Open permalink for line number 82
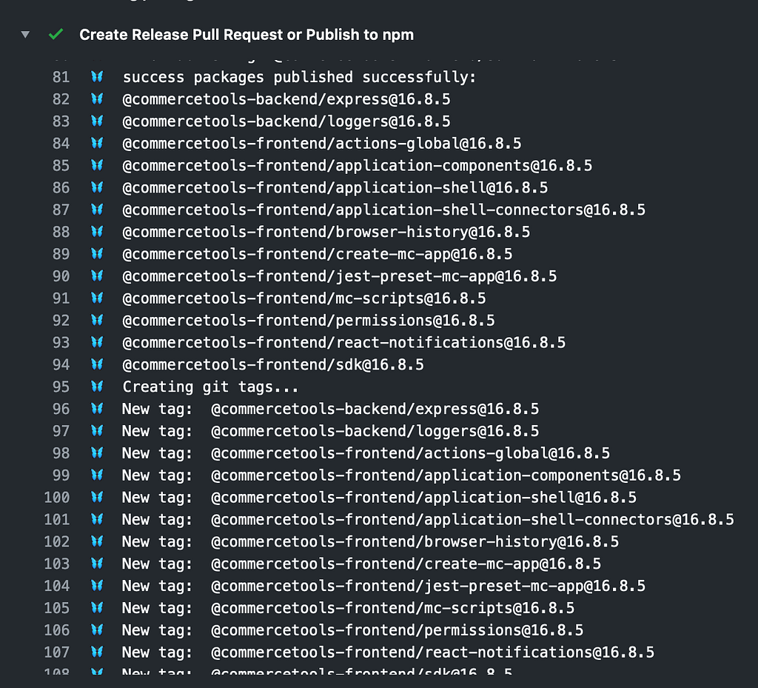The image size is (758, 688). 61,99
